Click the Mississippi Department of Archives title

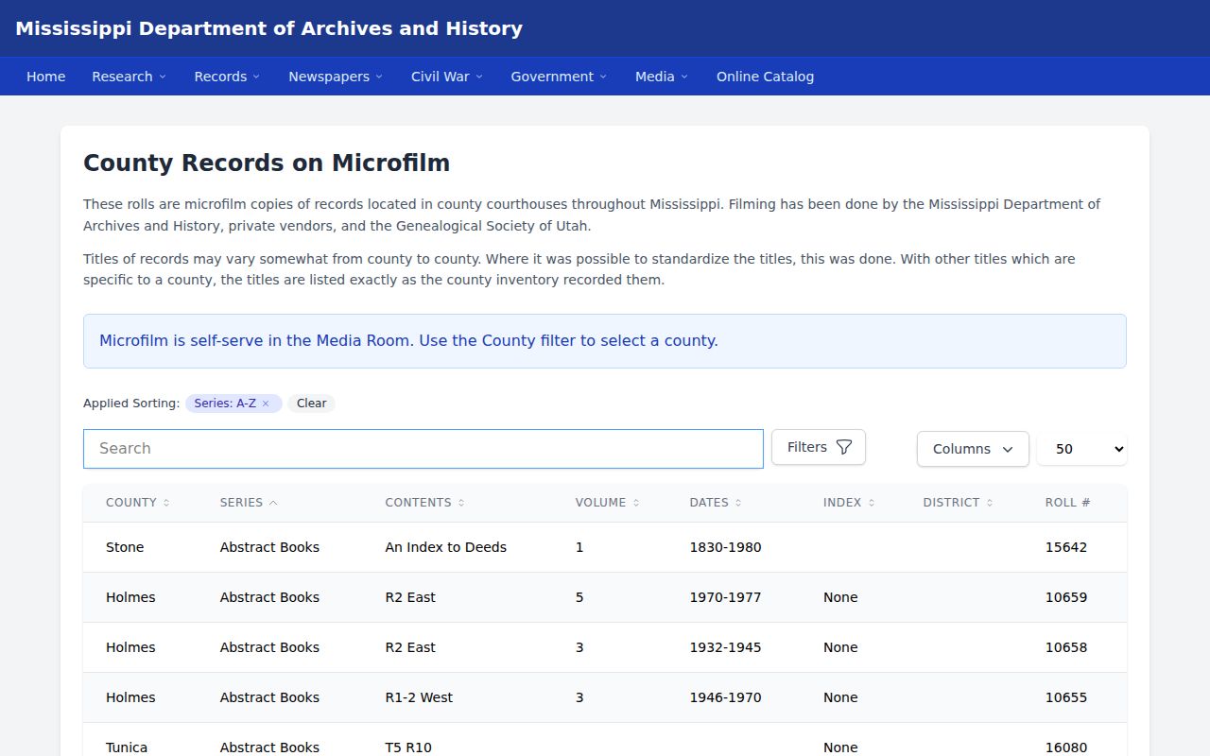(x=268, y=28)
